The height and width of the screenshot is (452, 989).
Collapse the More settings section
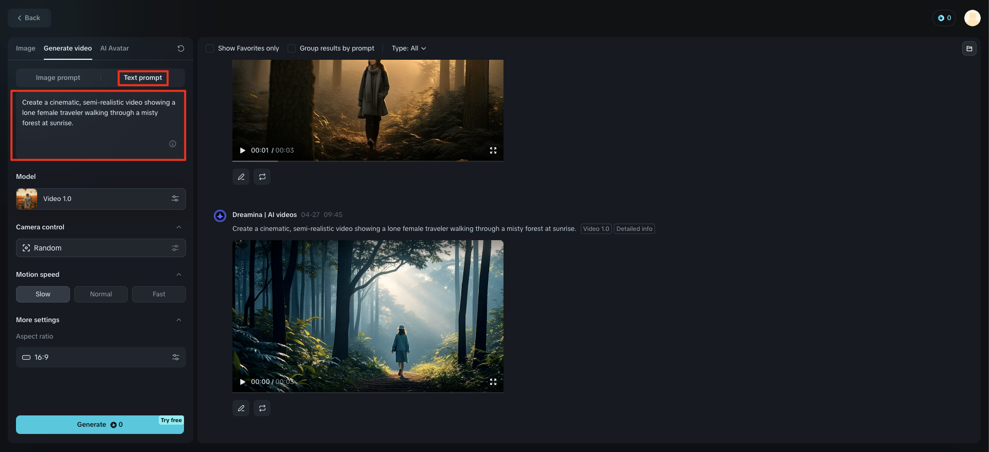179,320
